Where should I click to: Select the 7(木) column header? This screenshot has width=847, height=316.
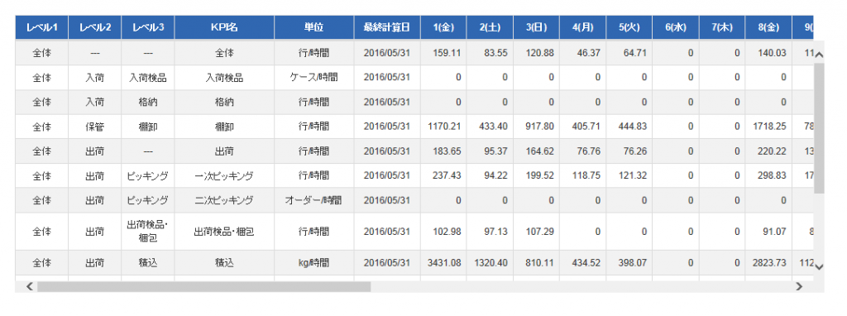coord(722,27)
